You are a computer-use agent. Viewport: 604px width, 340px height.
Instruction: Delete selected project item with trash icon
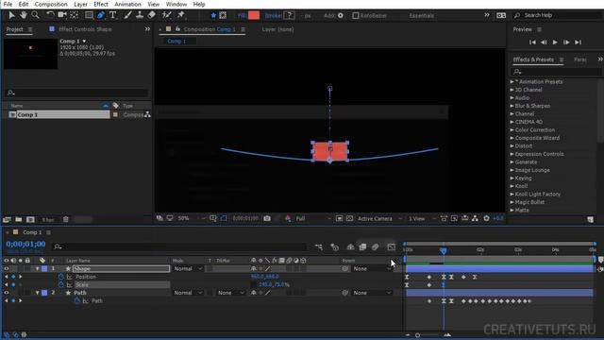tap(66, 219)
